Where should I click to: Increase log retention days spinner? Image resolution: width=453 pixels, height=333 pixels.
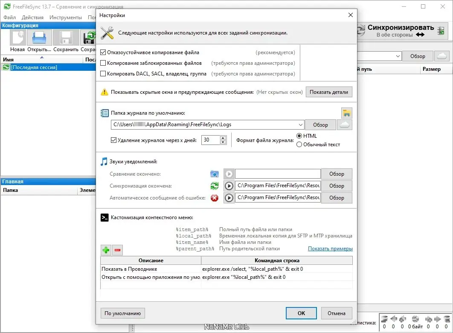click(223, 138)
